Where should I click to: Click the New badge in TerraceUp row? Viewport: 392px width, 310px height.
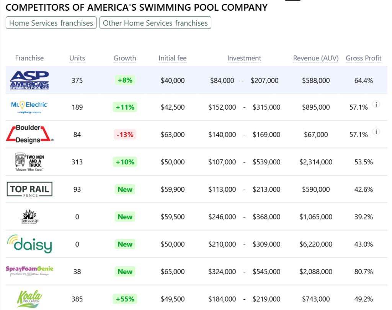point(125,217)
